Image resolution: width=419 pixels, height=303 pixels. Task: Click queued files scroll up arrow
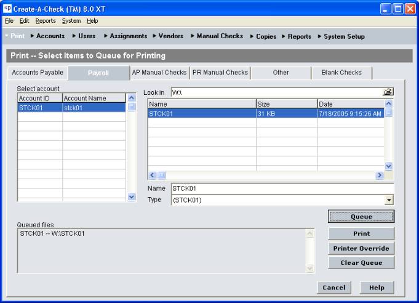point(309,234)
